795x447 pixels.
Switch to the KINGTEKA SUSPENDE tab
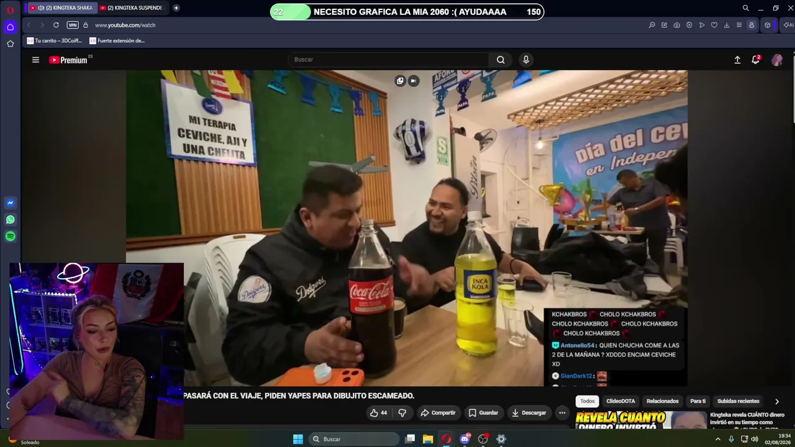[x=132, y=7]
